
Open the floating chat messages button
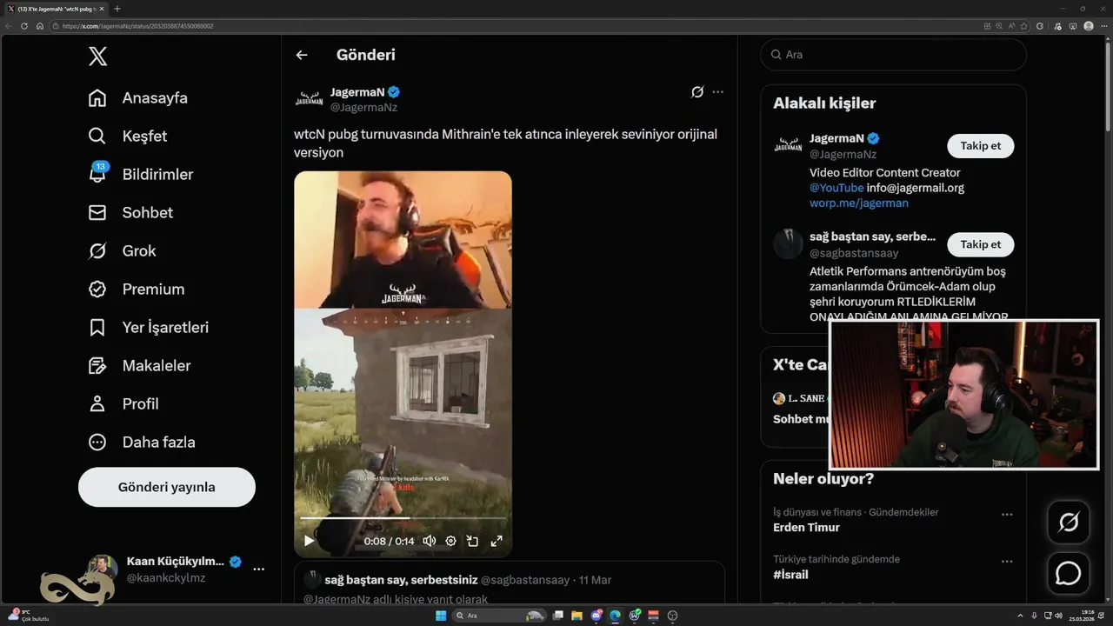click(1068, 574)
